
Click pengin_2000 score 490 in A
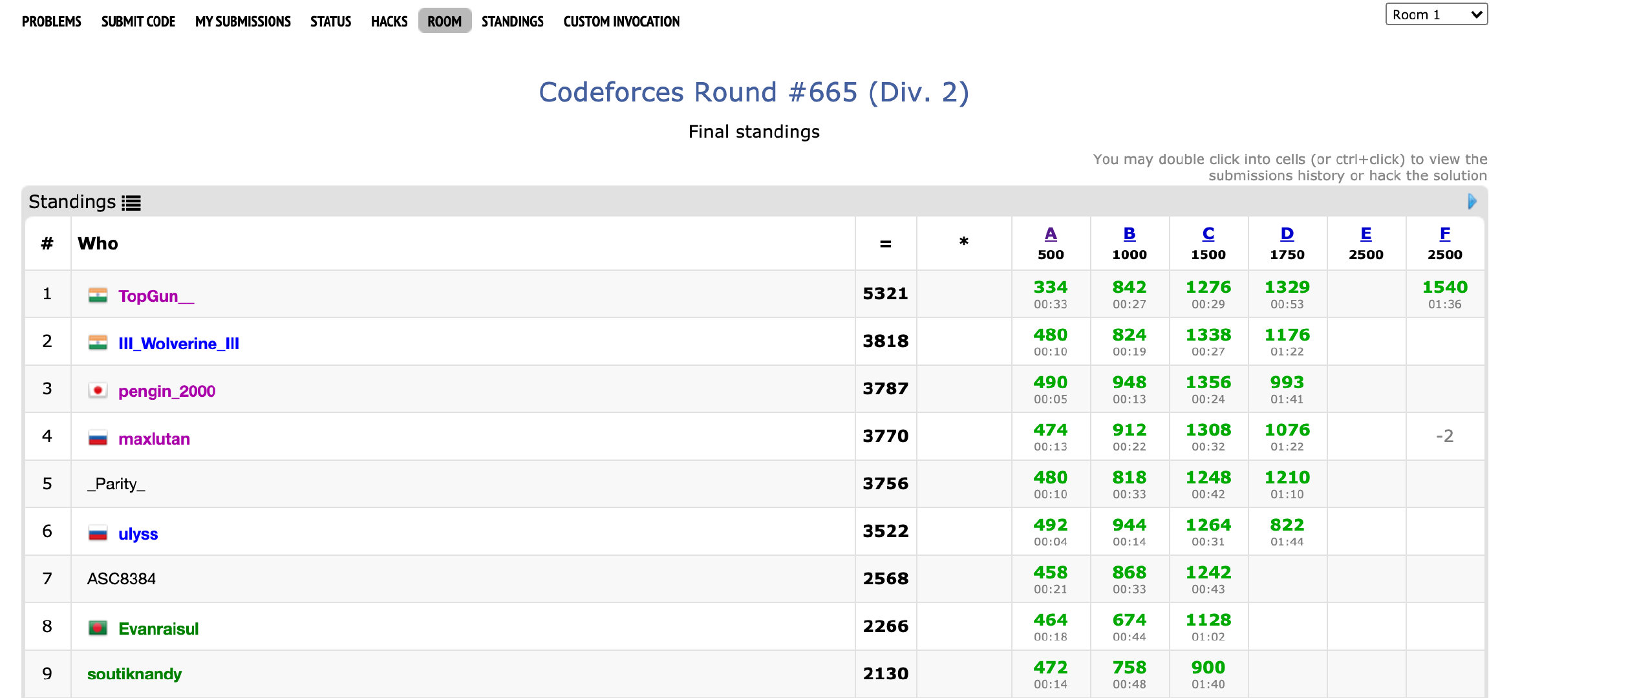pos(1051,382)
